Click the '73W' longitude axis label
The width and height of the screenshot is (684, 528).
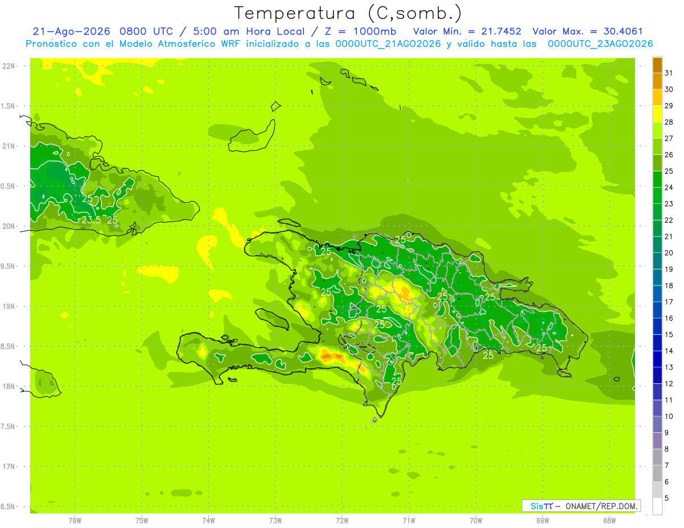[x=275, y=520]
